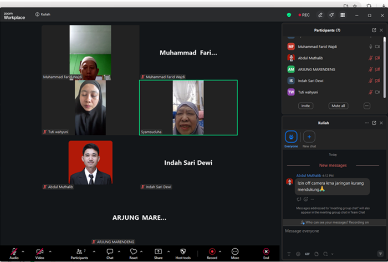The height and width of the screenshot is (262, 388).
Task: Open the React heart menu
Action: (x=134, y=253)
